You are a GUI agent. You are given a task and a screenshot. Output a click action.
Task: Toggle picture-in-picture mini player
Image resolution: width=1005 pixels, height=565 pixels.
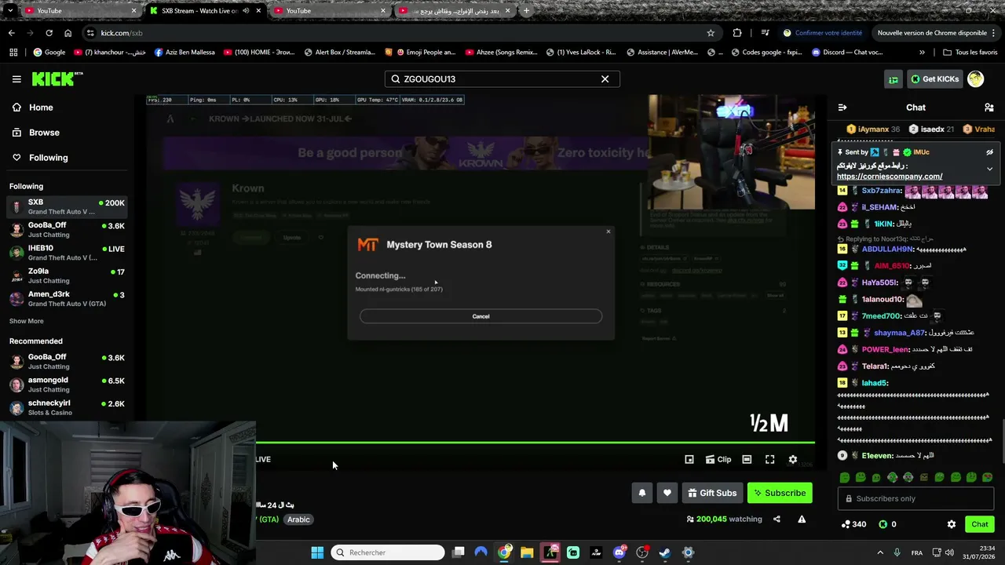pyautogui.click(x=689, y=460)
